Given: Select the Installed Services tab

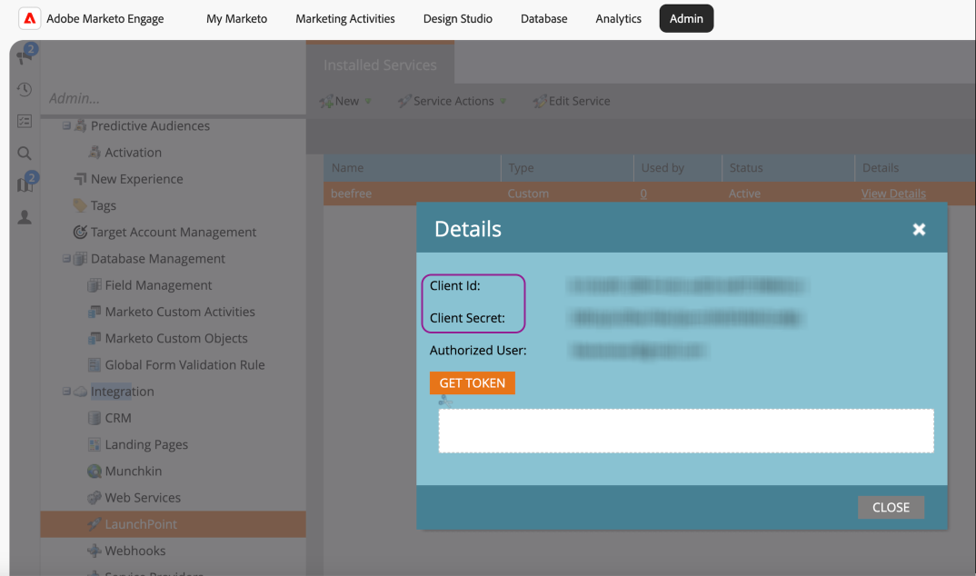Looking at the screenshot, I should click(381, 65).
